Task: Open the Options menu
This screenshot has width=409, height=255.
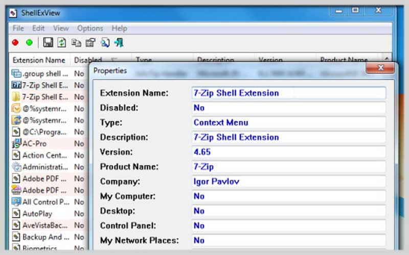Action: coord(90,28)
